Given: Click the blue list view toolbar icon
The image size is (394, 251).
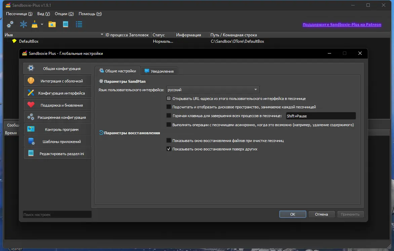Looking at the screenshot, I should [x=79, y=25].
